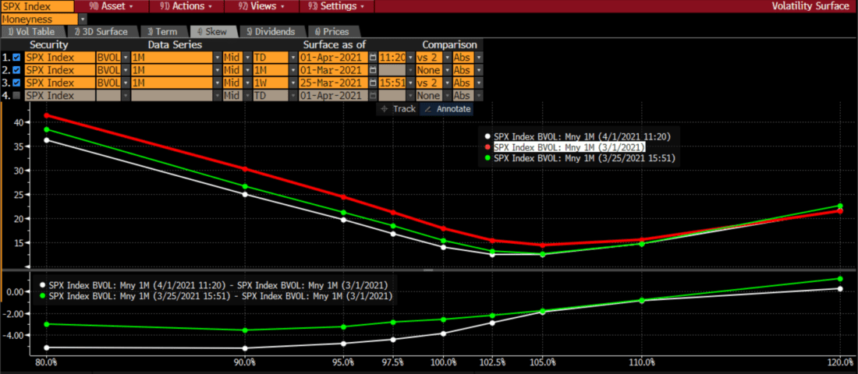Screen dimensions: 858x374
Task: Expand row 2 1M data series dropdown
Action: click(x=216, y=70)
